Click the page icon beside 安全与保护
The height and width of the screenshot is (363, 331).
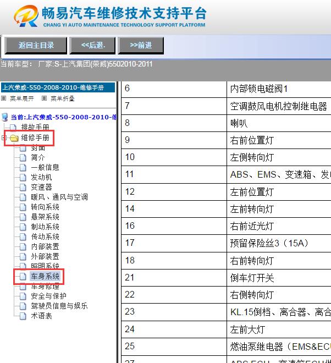[x=23, y=296]
